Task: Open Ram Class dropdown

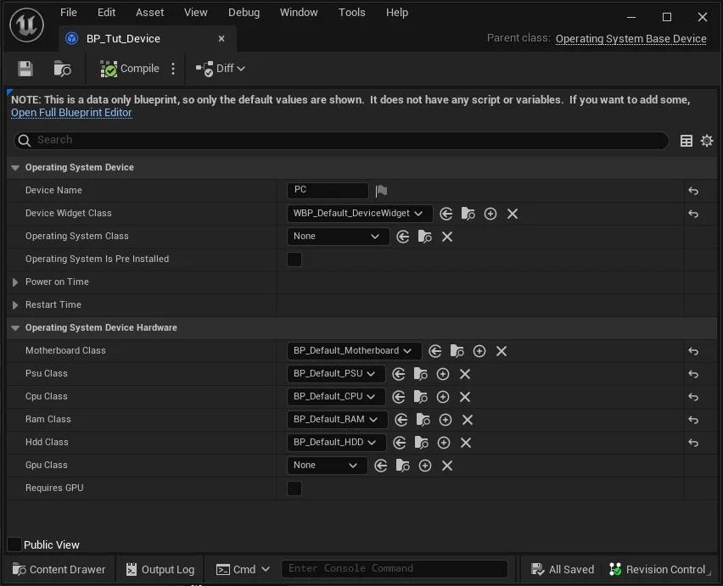Action: pyautogui.click(x=337, y=419)
